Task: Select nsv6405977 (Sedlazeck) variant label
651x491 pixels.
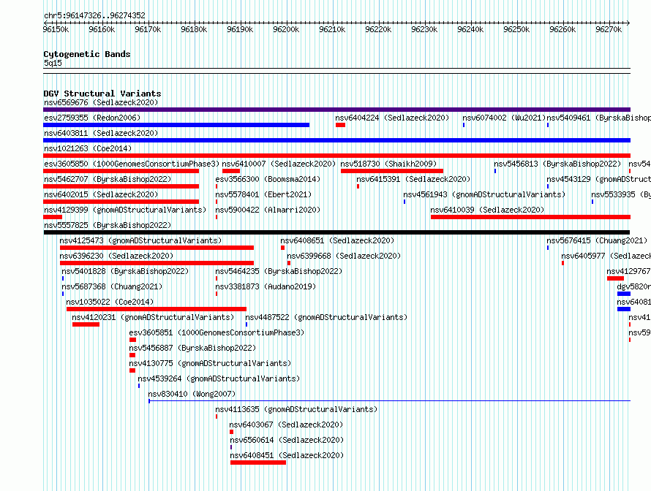Action: pos(606,256)
